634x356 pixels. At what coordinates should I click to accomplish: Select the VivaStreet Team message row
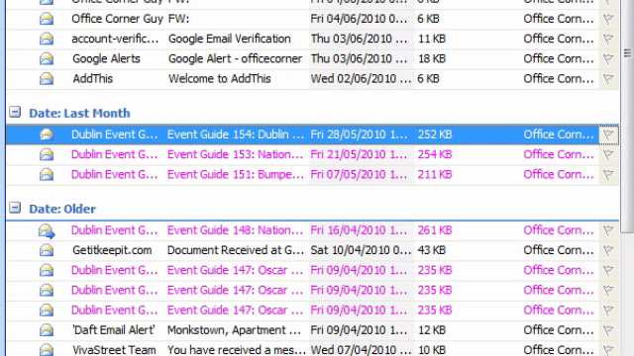click(x=313, y=349)
